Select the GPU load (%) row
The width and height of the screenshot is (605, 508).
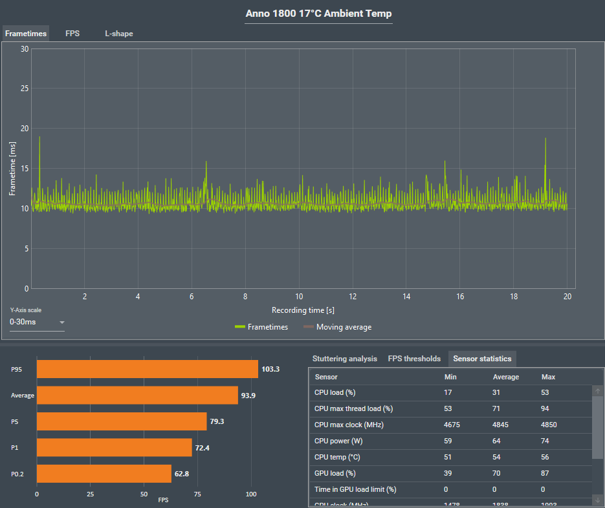pos(450,473)
